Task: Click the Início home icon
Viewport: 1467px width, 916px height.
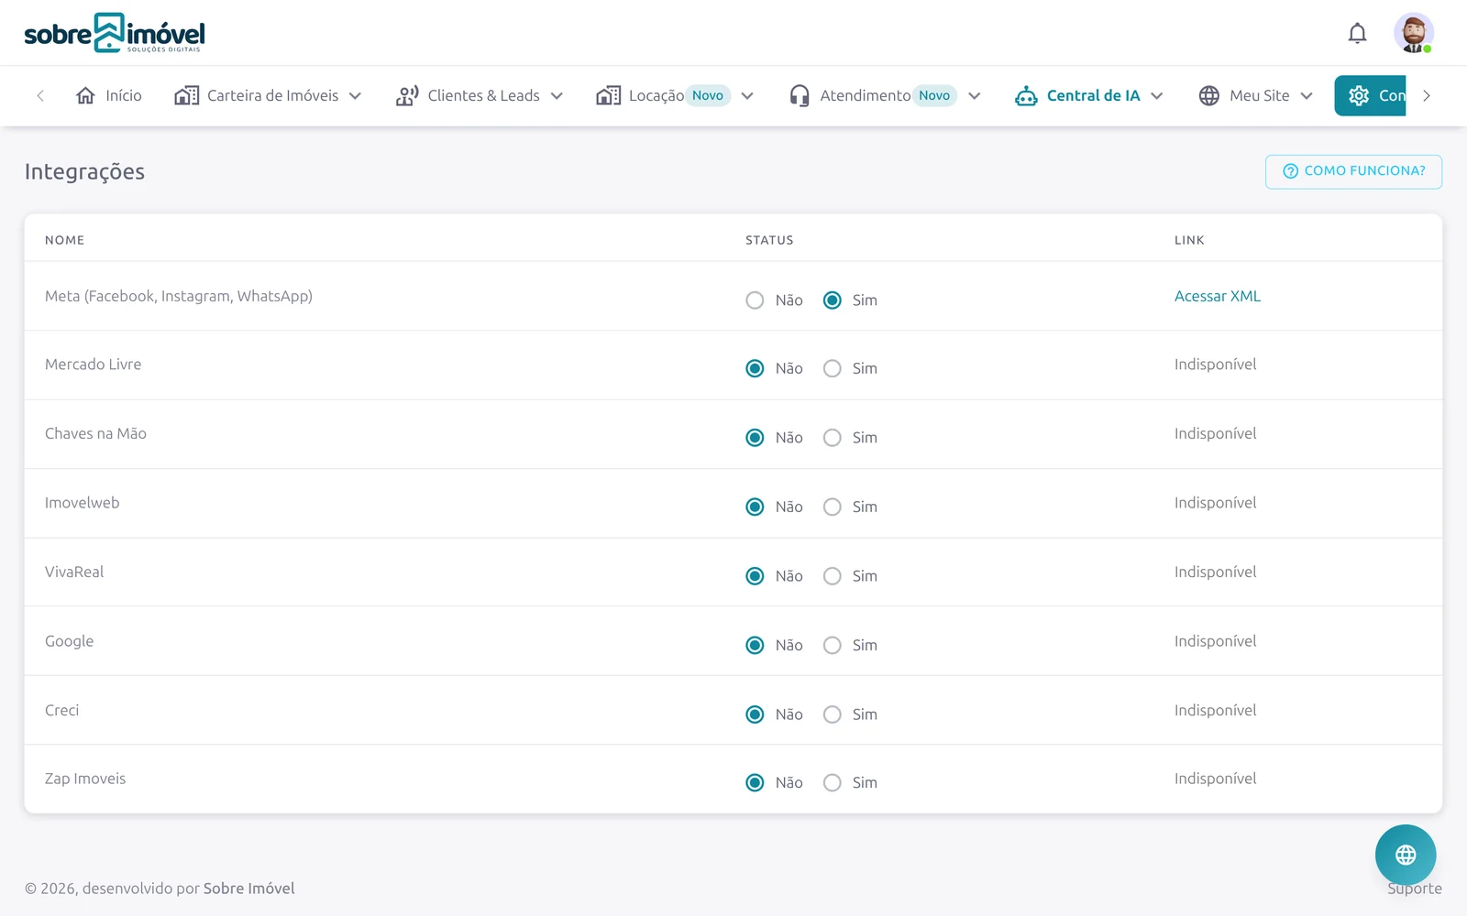Action: tap(85, 95)
